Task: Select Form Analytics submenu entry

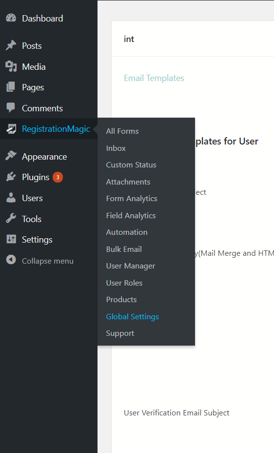Action: (x=132, y=199)
